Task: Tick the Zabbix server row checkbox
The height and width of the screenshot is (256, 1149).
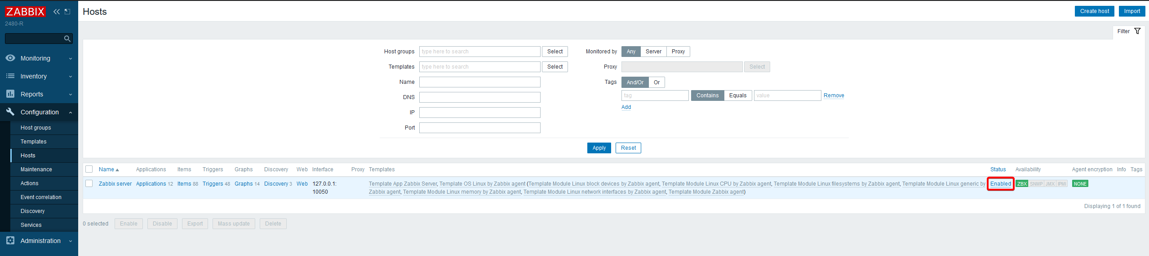Action: point(89,183)
